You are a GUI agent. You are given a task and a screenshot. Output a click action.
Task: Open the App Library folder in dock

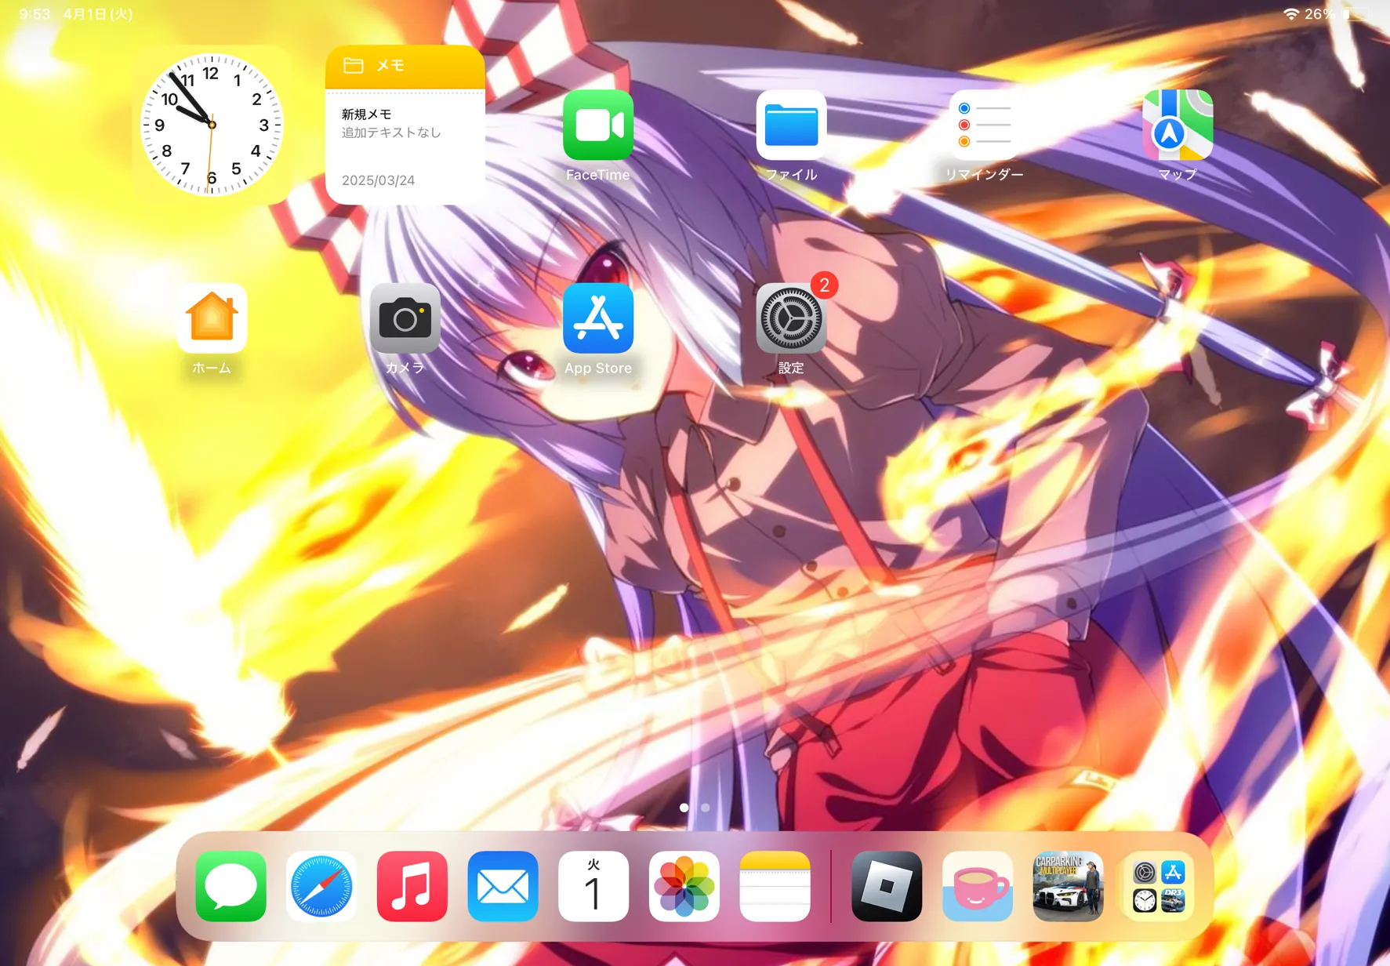(1159, 886)
